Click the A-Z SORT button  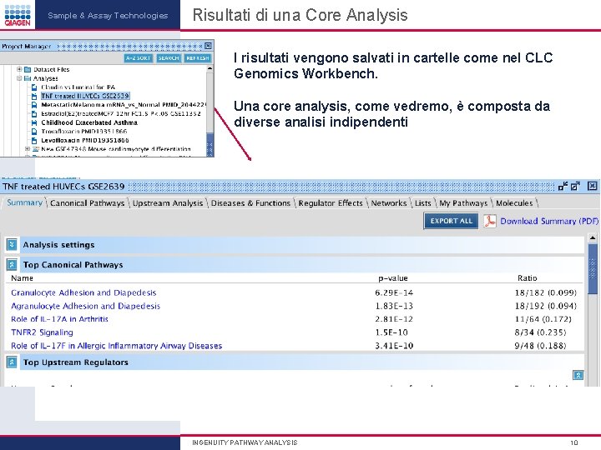click(x=139, y=58)
